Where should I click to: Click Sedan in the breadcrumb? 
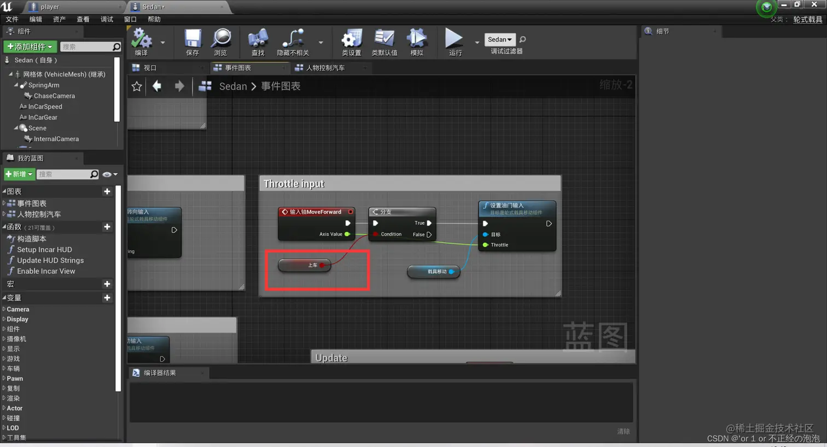(233, 86)
